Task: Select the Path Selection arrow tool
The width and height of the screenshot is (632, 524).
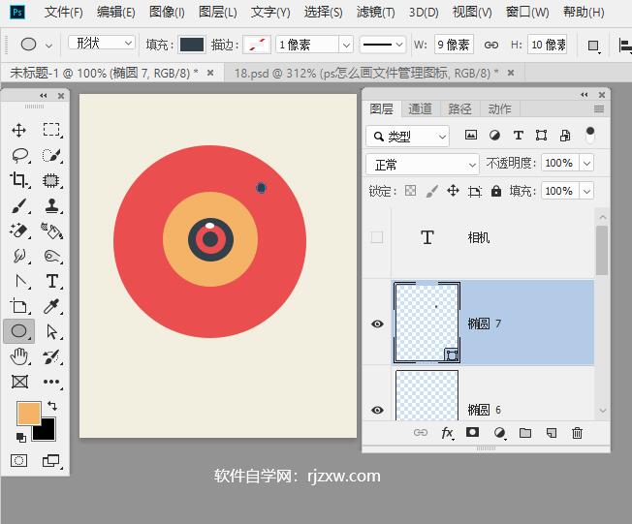Action: coord(51,331)
